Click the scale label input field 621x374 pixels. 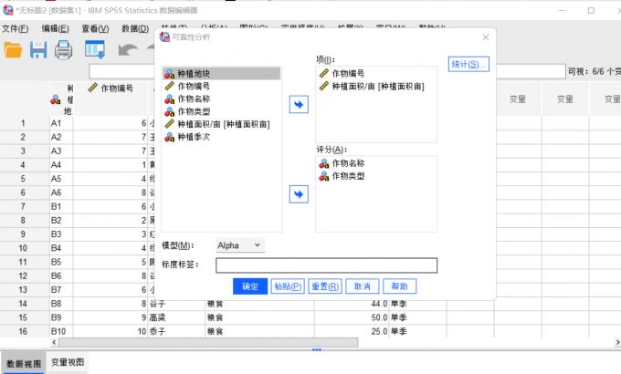[326, 265]
